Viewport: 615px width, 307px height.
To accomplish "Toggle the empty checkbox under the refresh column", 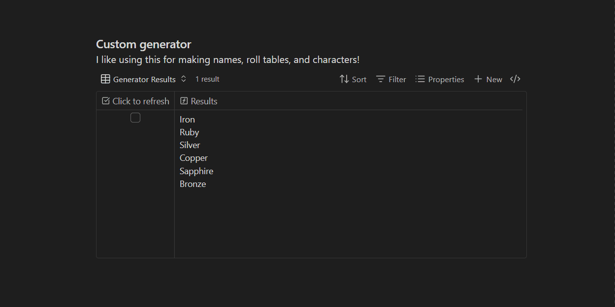I will (135, 118).
